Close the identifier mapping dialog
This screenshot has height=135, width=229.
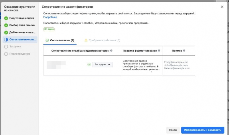[x=222, y=7]
